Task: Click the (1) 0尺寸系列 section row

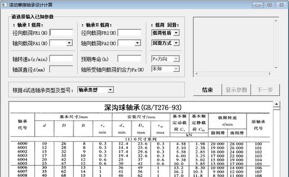Action: tap(141, 139)
